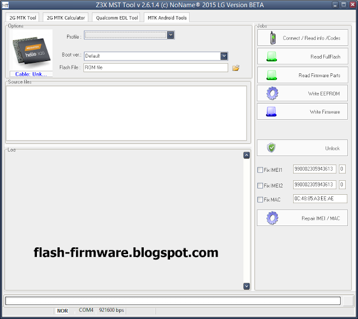Click the green light icon on Read Firmware Parts
Screen dimensions: 358x319
click(x=272, y=75)
